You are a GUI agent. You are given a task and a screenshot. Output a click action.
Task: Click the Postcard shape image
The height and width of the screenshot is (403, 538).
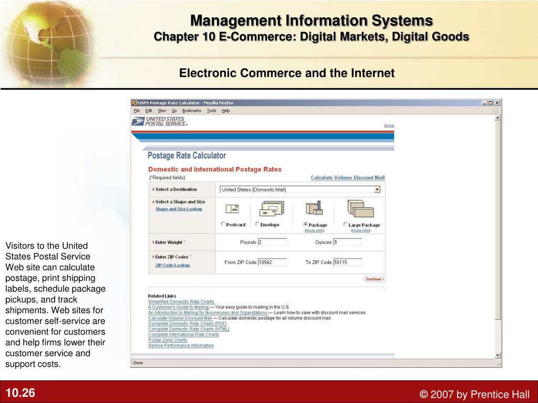tap(232, 208)
